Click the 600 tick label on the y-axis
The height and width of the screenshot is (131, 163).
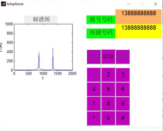10,42
